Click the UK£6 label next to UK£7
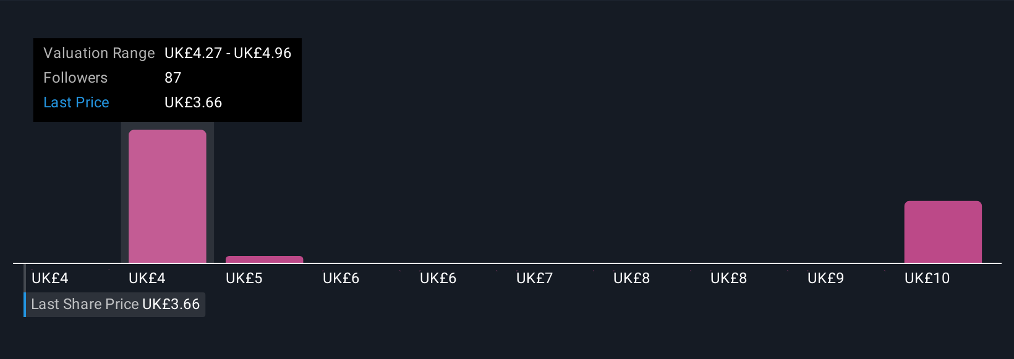The image size is (1014, 359). pos(438,278)
